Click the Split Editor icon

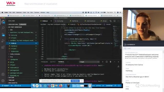click(x=115, y=21)
